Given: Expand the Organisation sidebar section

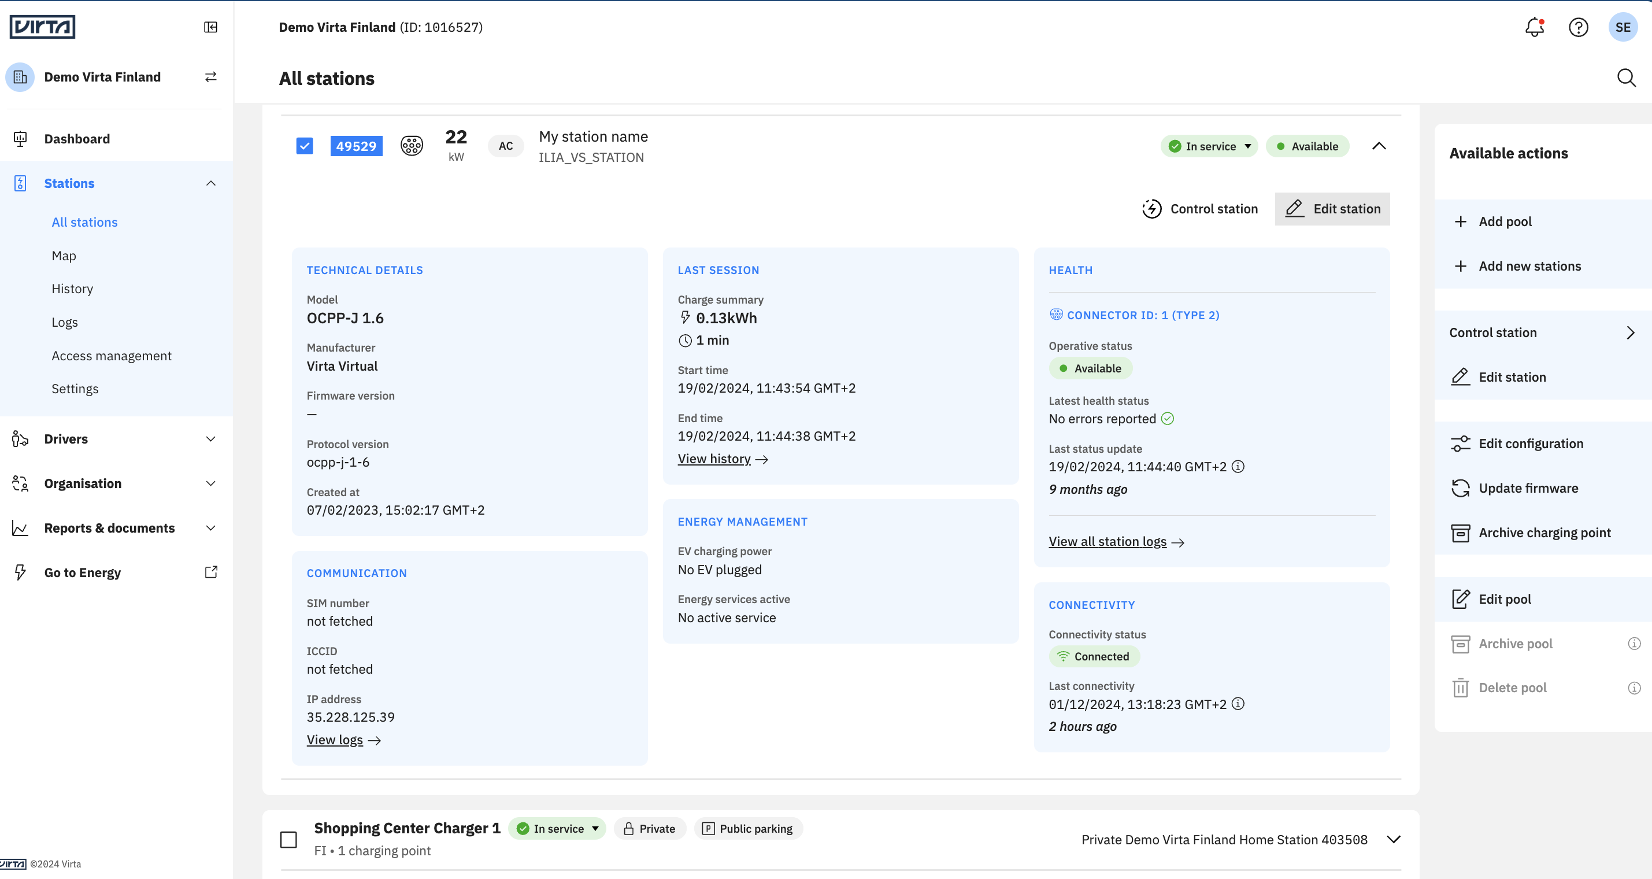Looking at the screenshot, I should 210,484.
